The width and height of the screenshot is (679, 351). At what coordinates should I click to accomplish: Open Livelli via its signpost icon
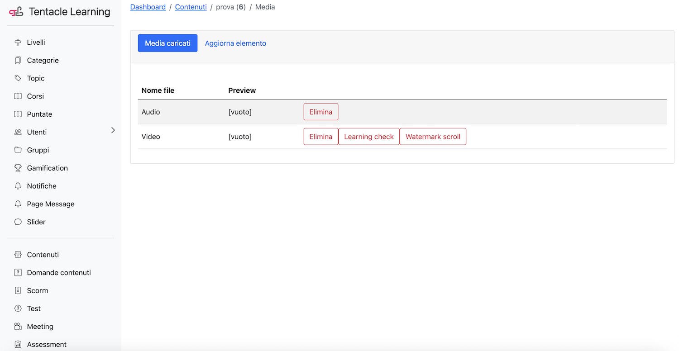18,43
